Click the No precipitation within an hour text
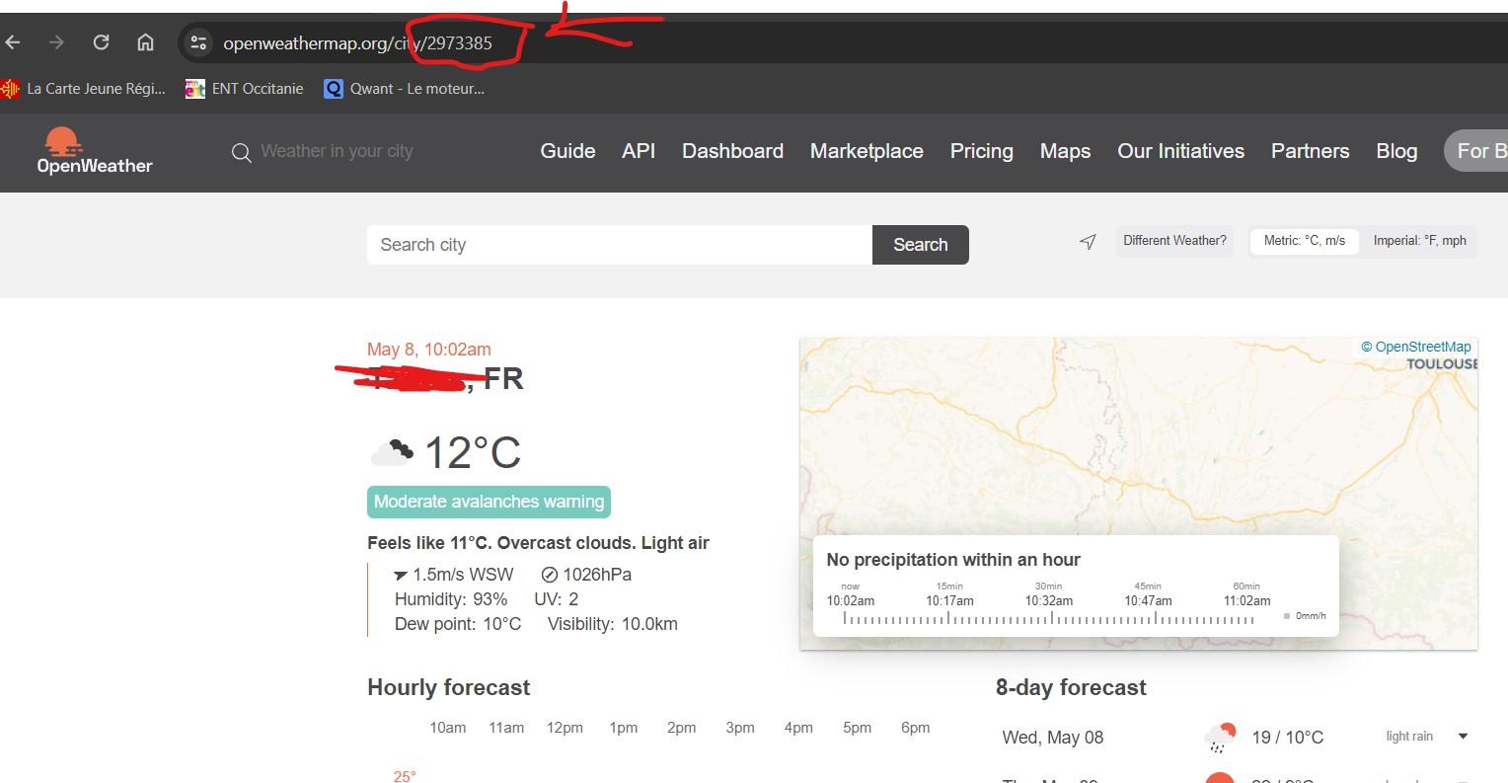The width and height of the screenshot is (1508, 783). pyautogui.click(x=953, y=560)
